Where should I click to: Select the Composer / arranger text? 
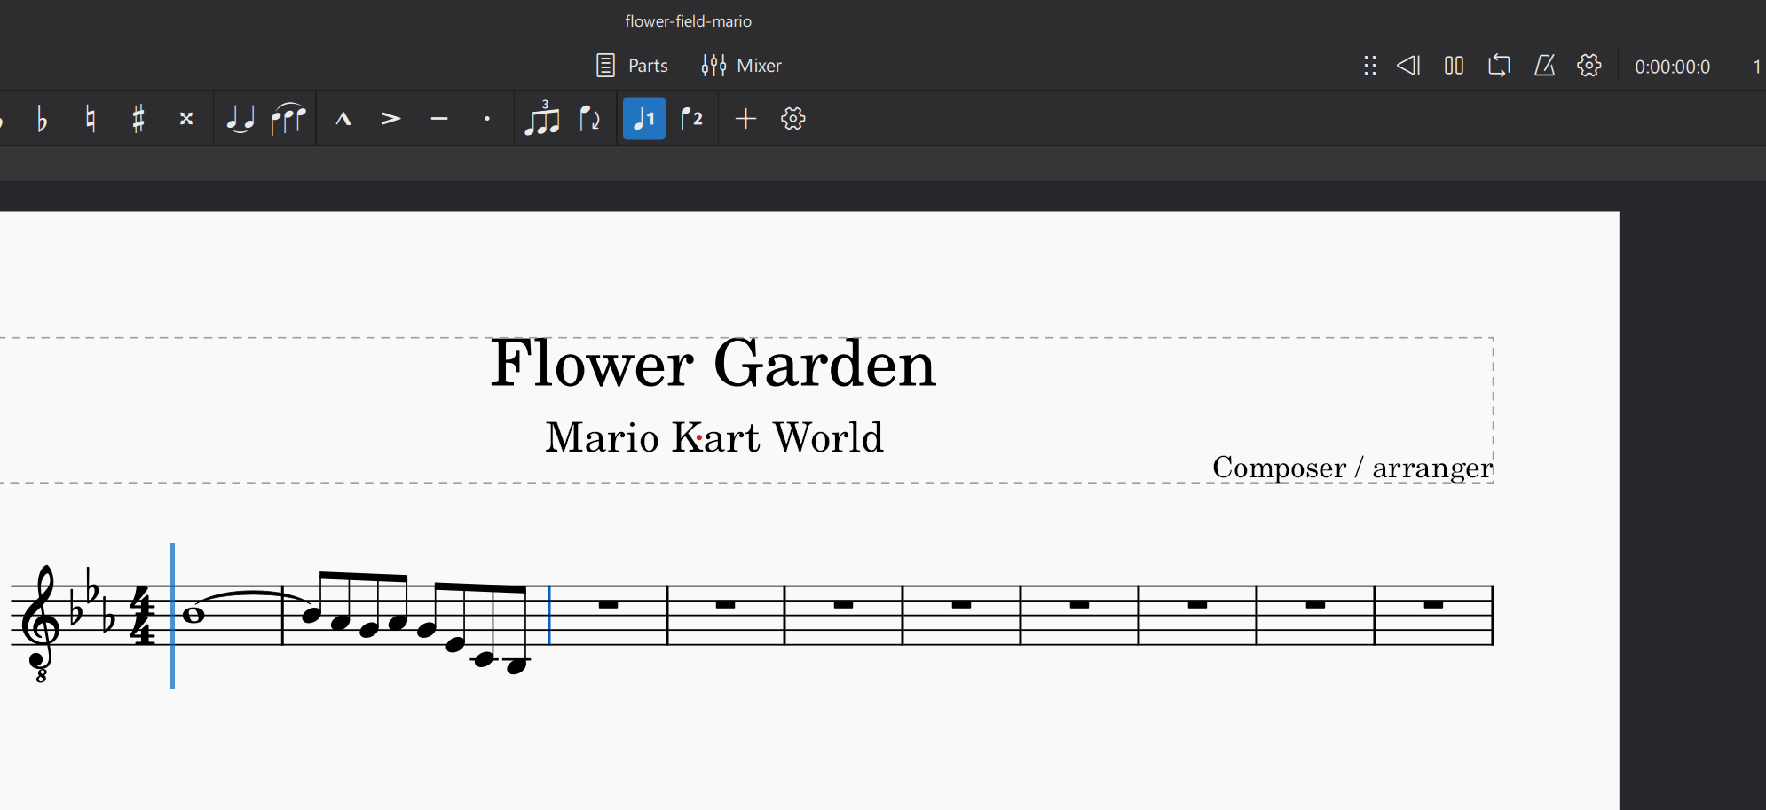coord(1352,467)
